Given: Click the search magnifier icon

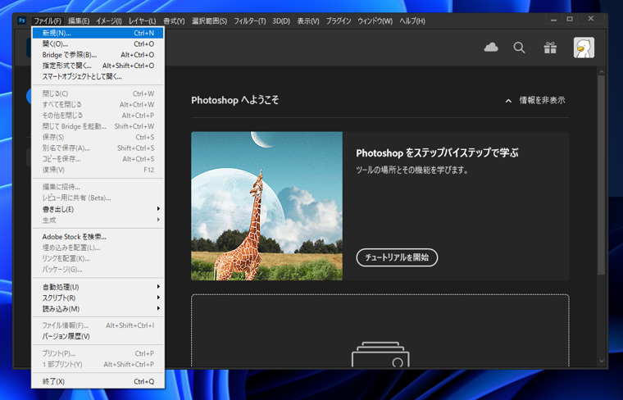Looking at the screenshot, I should pyautogui.click(x=519, y=48).
